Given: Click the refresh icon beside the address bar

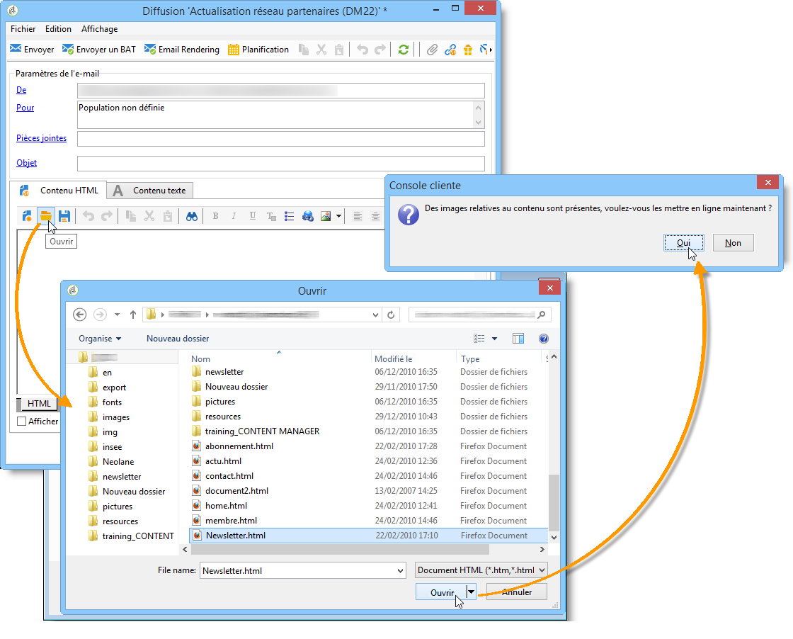Looking at the screenshot, I should 391,315.
